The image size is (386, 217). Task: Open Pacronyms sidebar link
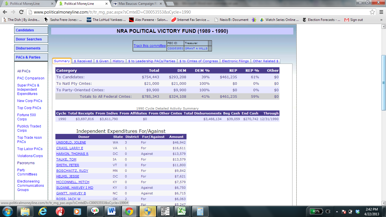click(x=26, y=163)
